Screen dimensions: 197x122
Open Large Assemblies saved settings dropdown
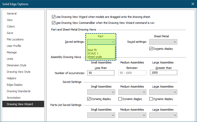pos(163,92)
